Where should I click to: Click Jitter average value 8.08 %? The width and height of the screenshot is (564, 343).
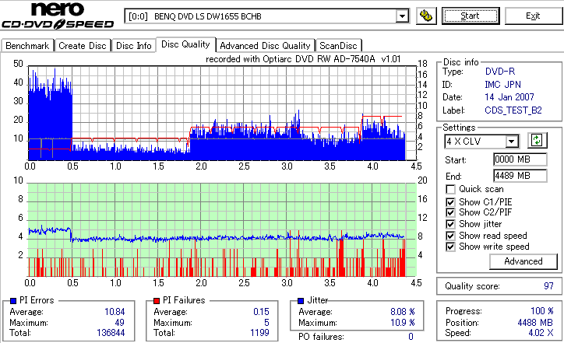[403, 312]
